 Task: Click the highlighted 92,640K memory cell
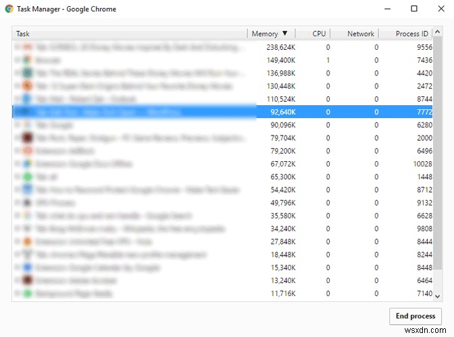[283, 112]
